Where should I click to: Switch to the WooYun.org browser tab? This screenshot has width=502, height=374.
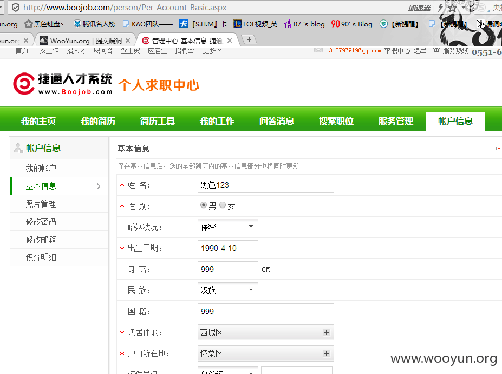click(x=85, y=41)
